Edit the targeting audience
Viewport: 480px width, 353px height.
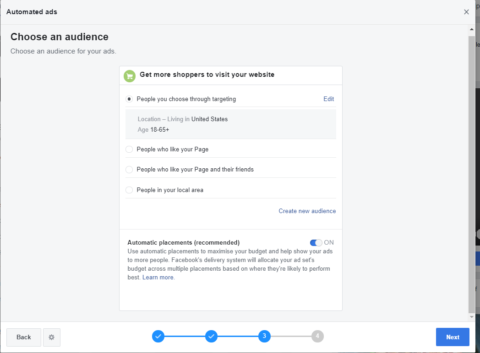coord(328,99)
